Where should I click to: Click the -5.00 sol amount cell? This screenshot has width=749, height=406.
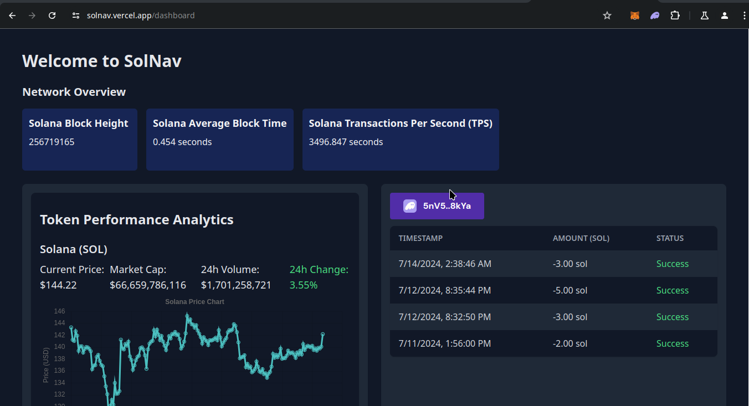[x=570, y=290]
